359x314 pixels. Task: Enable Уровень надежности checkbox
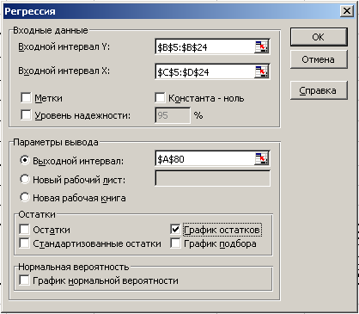tap(26, 115)
